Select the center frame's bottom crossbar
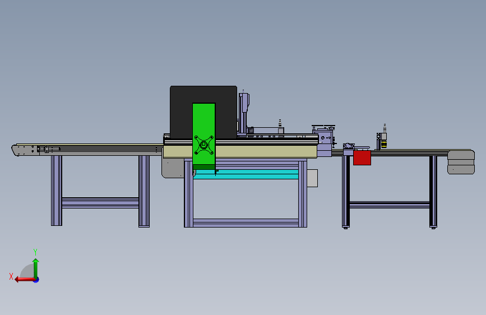Screen dimensions: 486x315 coord(246,223)
